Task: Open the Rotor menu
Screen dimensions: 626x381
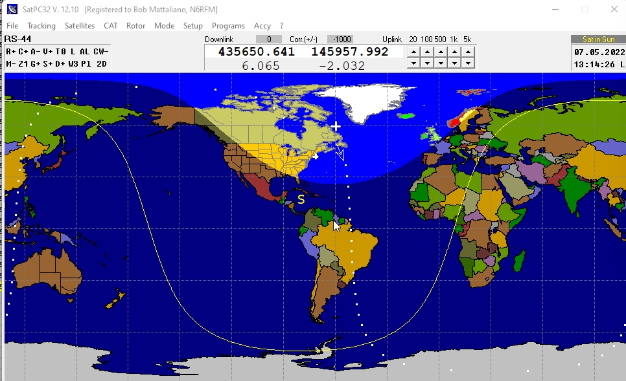Action: pyautogui.click(x=135, y=25)
